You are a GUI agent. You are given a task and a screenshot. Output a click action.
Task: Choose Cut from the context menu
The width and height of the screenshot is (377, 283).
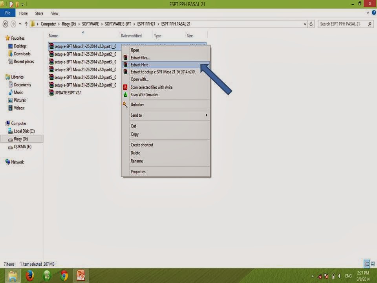click(166, 126)
